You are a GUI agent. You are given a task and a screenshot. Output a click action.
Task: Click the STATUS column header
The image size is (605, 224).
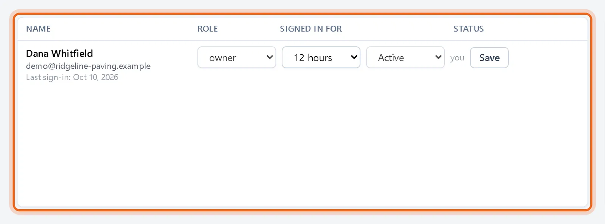click(x=468, y=29)
